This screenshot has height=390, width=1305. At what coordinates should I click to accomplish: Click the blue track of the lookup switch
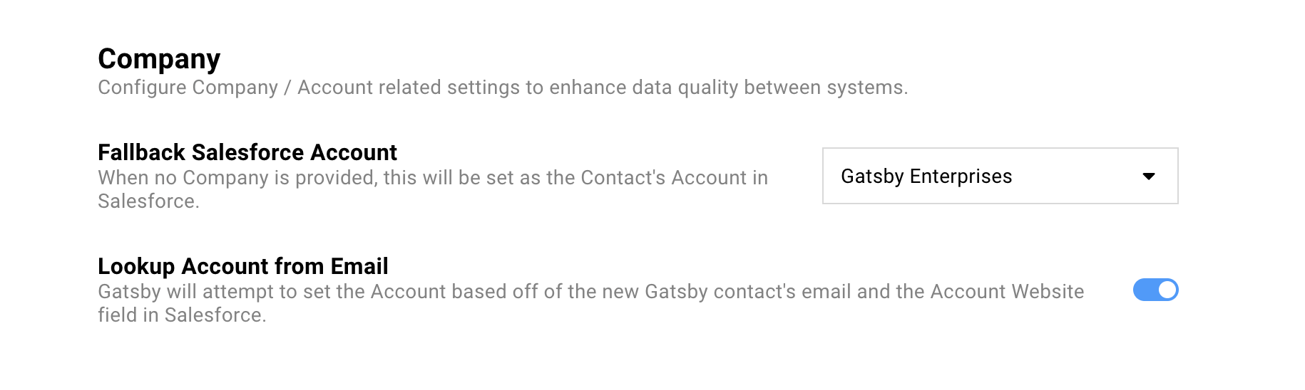(x=1144, y=290)
